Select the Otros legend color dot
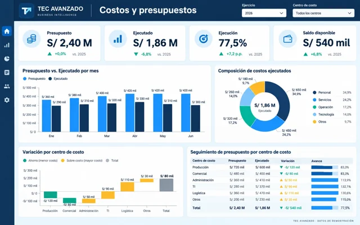The height and width of the screenshot is (225, 360). 314,121
